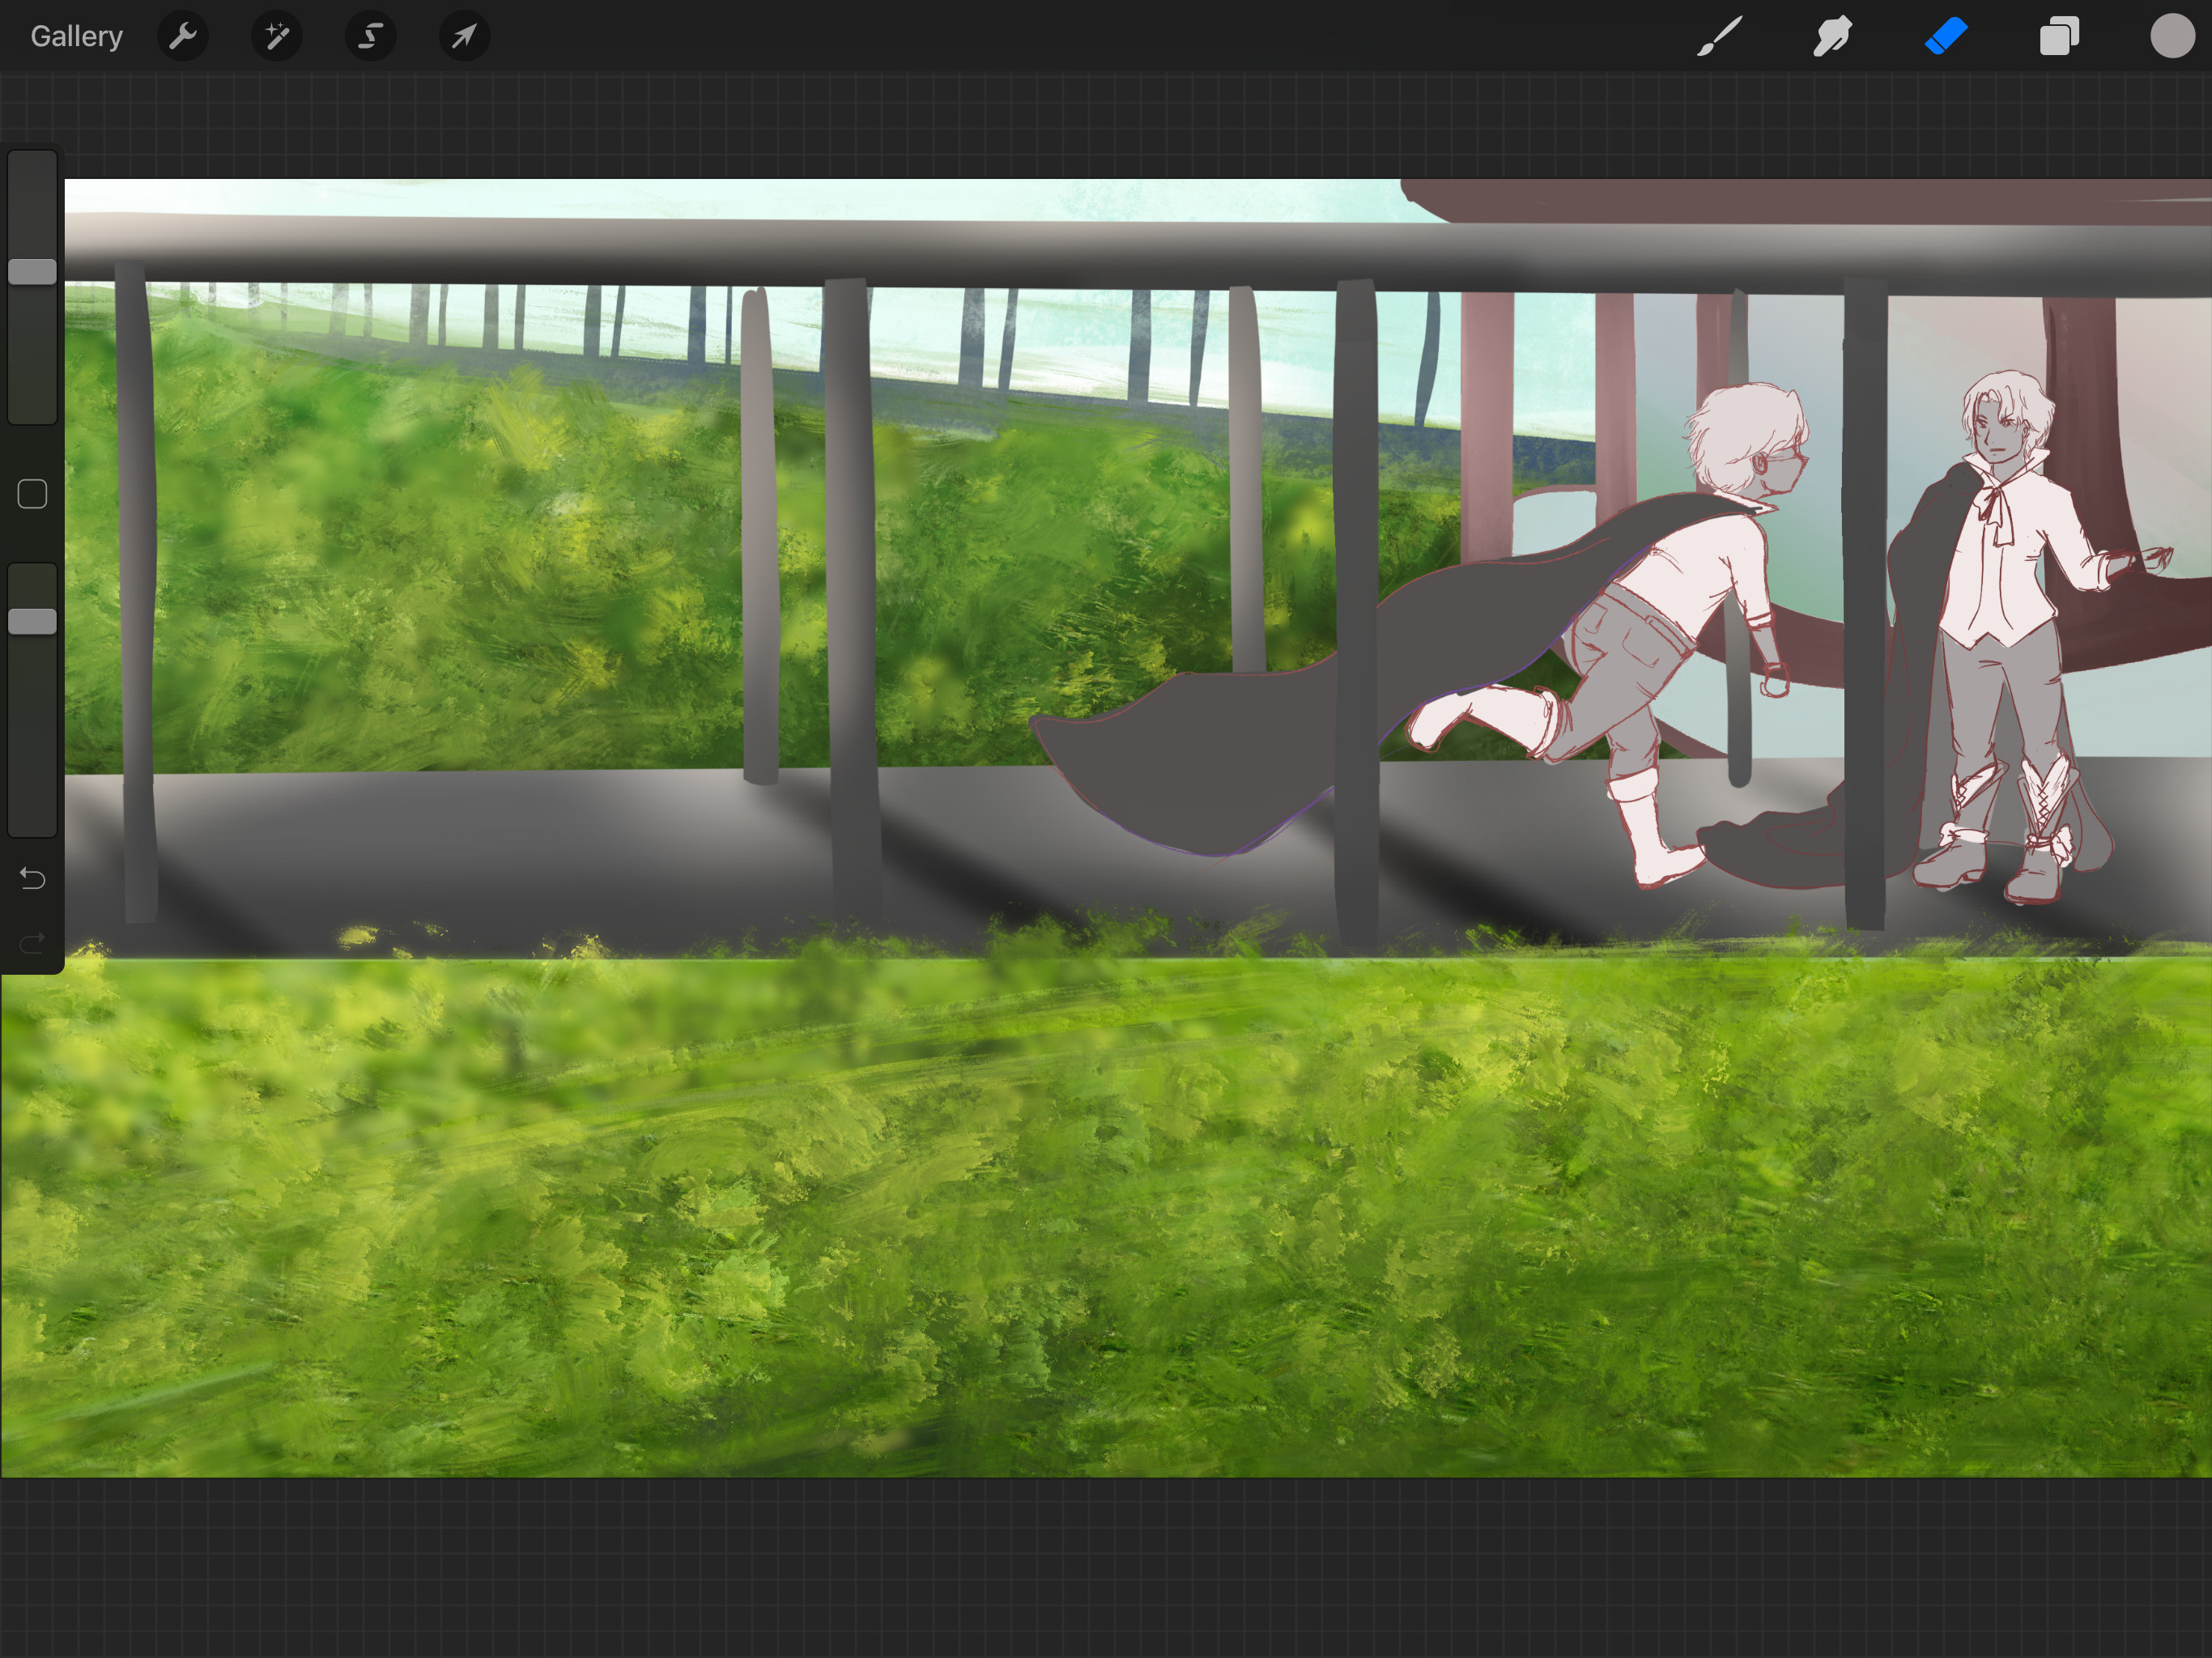Open the Layers panel

(2059, 36)
